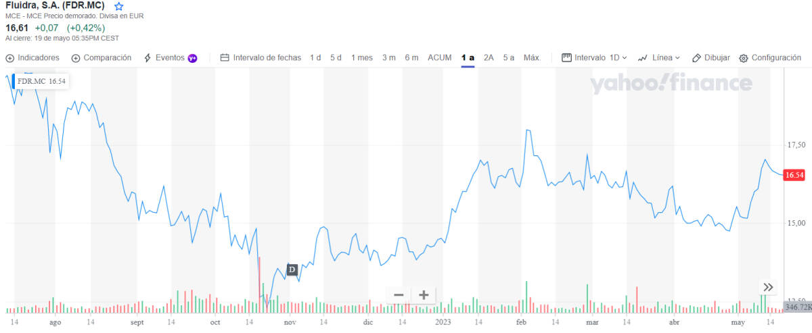Zoom out with the minus button
The height and width of the screenshot is (333, 812).
point(399,294)
